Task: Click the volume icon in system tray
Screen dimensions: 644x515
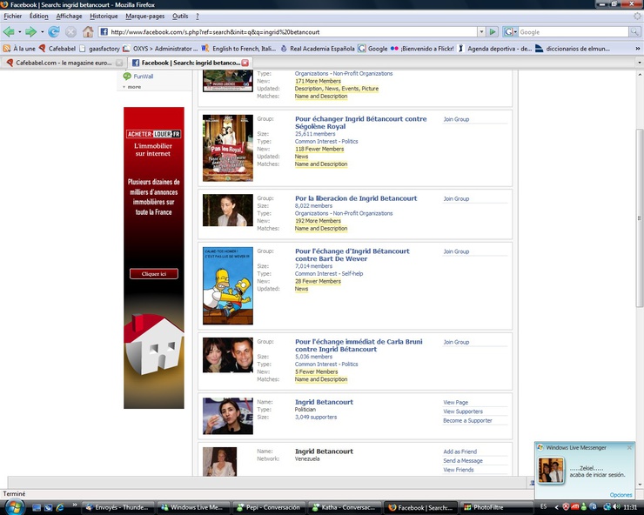Action: tap(616, 507)
